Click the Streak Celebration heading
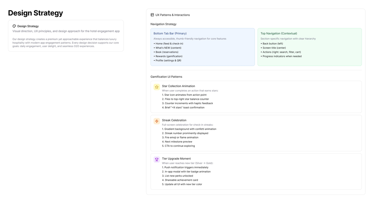Image resolution: width=387 pixels, height=217 pixels. (174, 120)
